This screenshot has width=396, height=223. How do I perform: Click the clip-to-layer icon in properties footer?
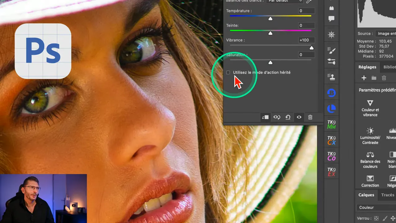point(265,117)
